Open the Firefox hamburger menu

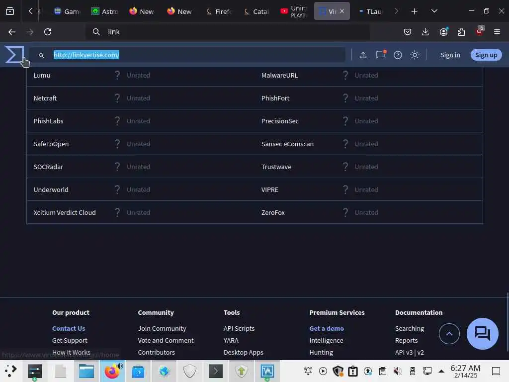(497, 32)
